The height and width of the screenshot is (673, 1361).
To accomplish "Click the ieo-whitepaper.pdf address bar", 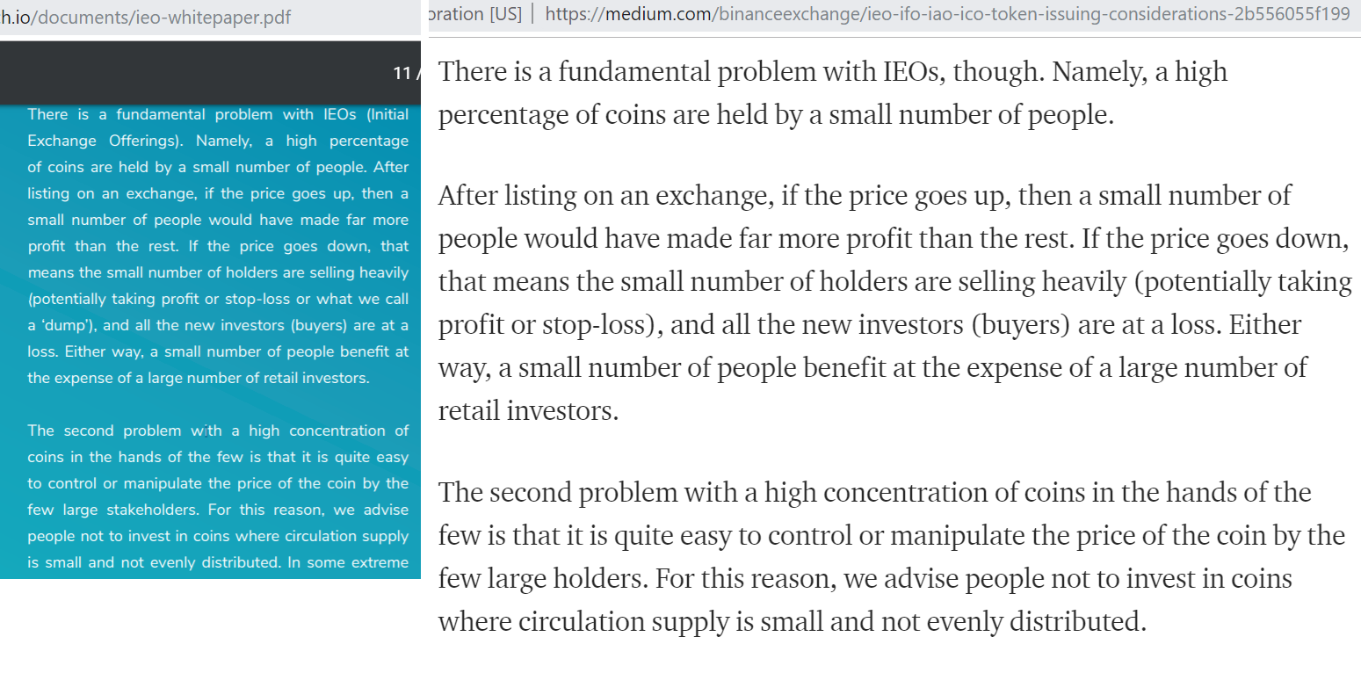I will (210, 17).
